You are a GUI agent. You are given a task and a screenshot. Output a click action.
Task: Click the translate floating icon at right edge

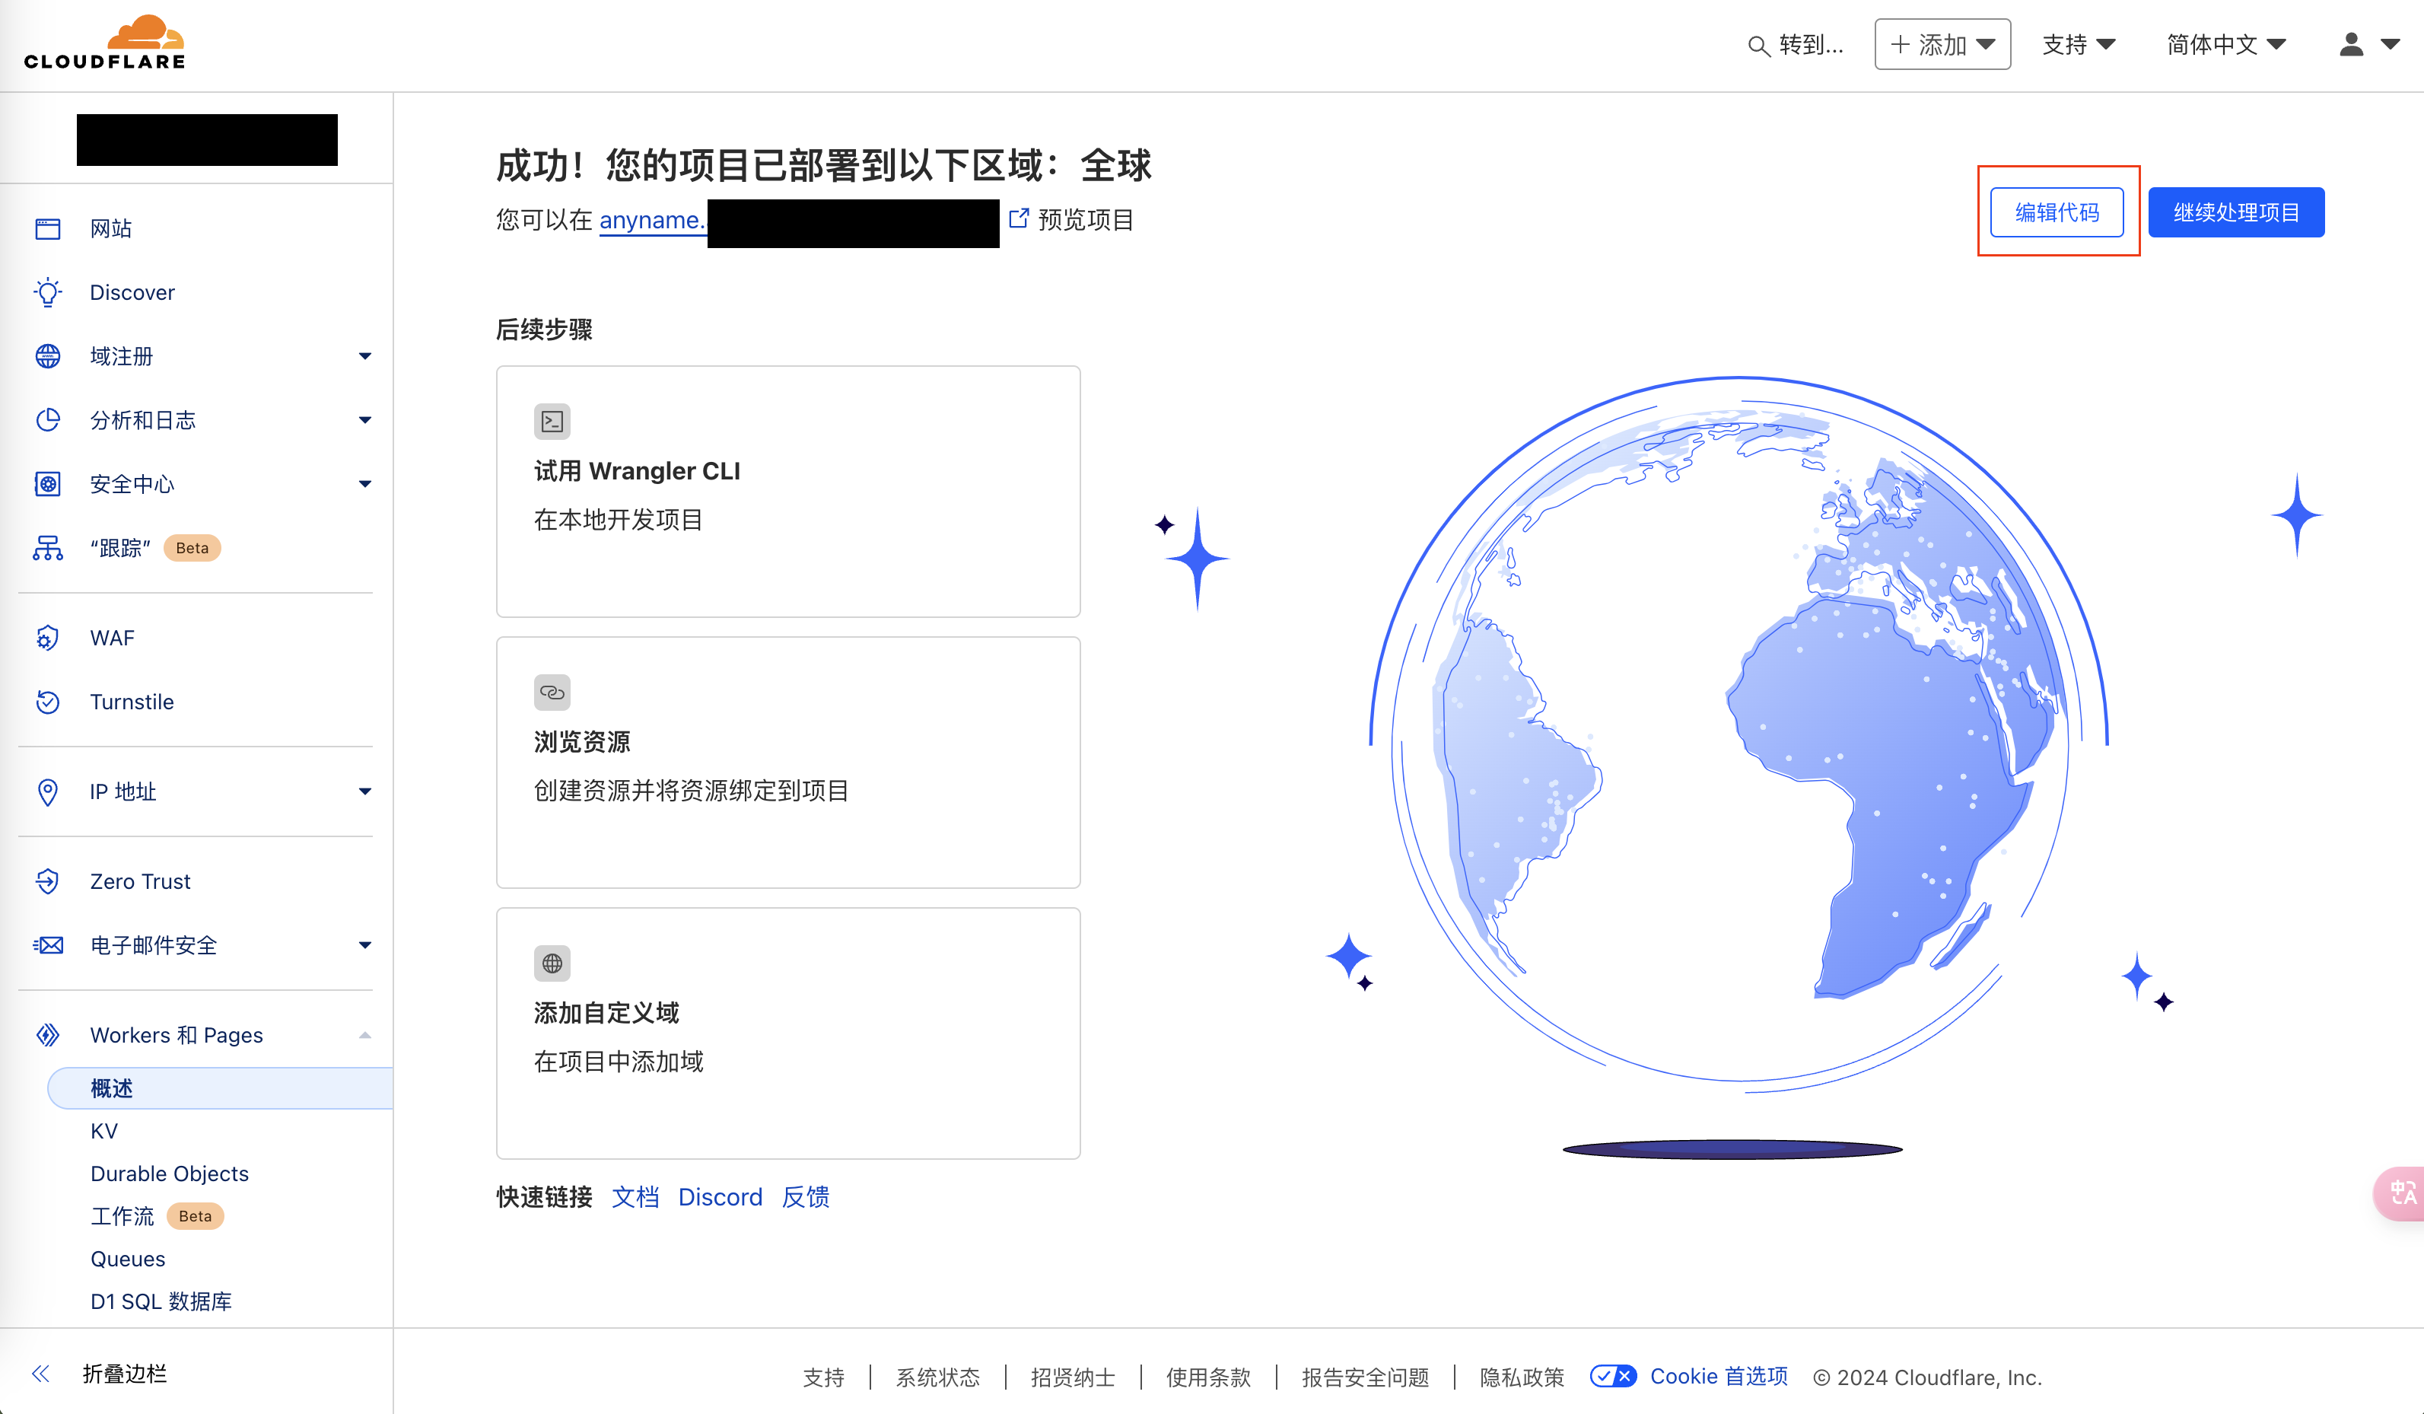click(x=2402, y=1194)
